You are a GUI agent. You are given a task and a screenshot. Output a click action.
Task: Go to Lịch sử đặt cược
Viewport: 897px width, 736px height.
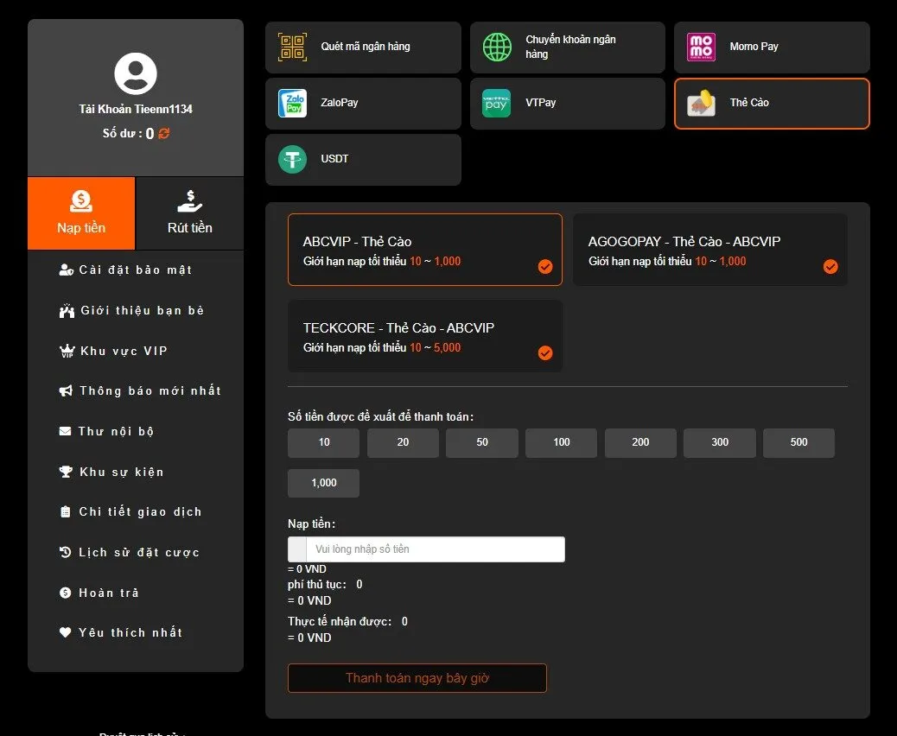138,552
